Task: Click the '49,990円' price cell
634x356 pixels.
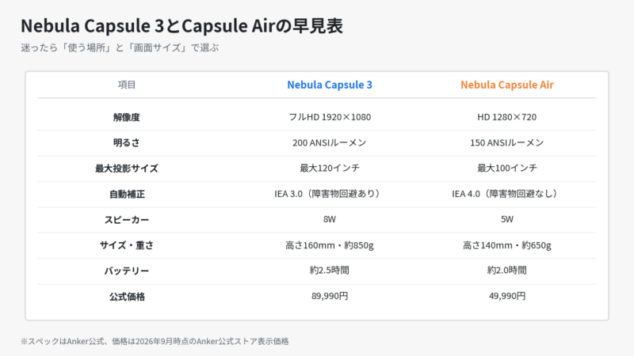Action: pos(507,296)
